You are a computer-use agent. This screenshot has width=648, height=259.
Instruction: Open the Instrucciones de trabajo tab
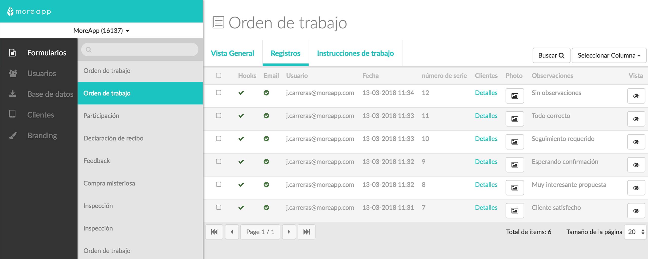tap(355, 53)
